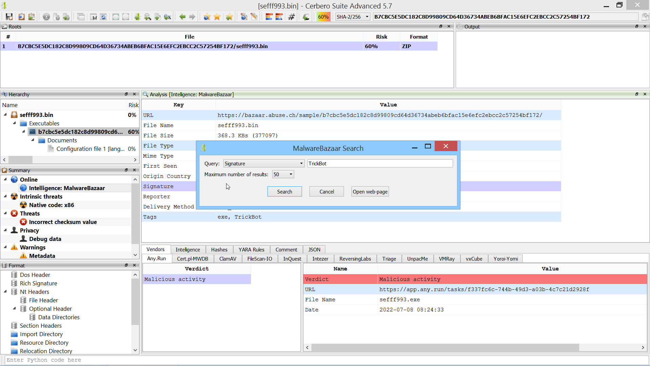Click the Python code input field

pos(327,360)
